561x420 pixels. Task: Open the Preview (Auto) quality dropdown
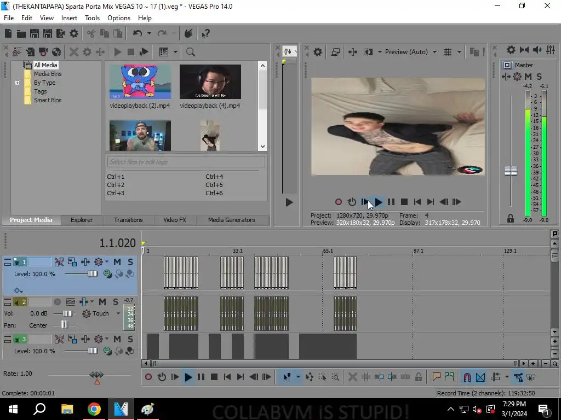click(434, 52)
